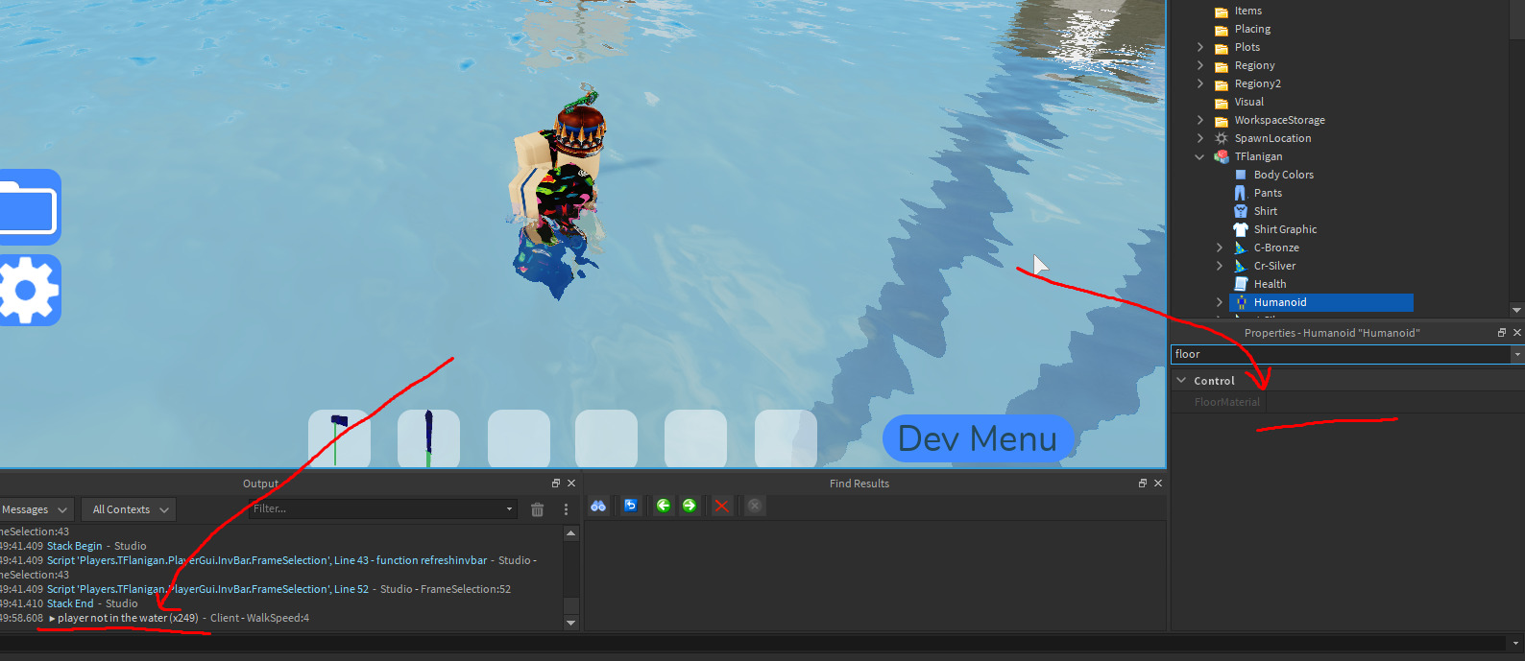Open the output Filter history dropdown arrow

tap(510, 509)
